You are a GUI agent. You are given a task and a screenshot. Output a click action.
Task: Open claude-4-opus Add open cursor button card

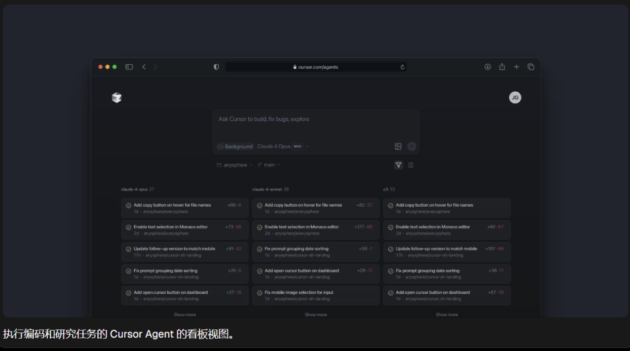(185, 296)
